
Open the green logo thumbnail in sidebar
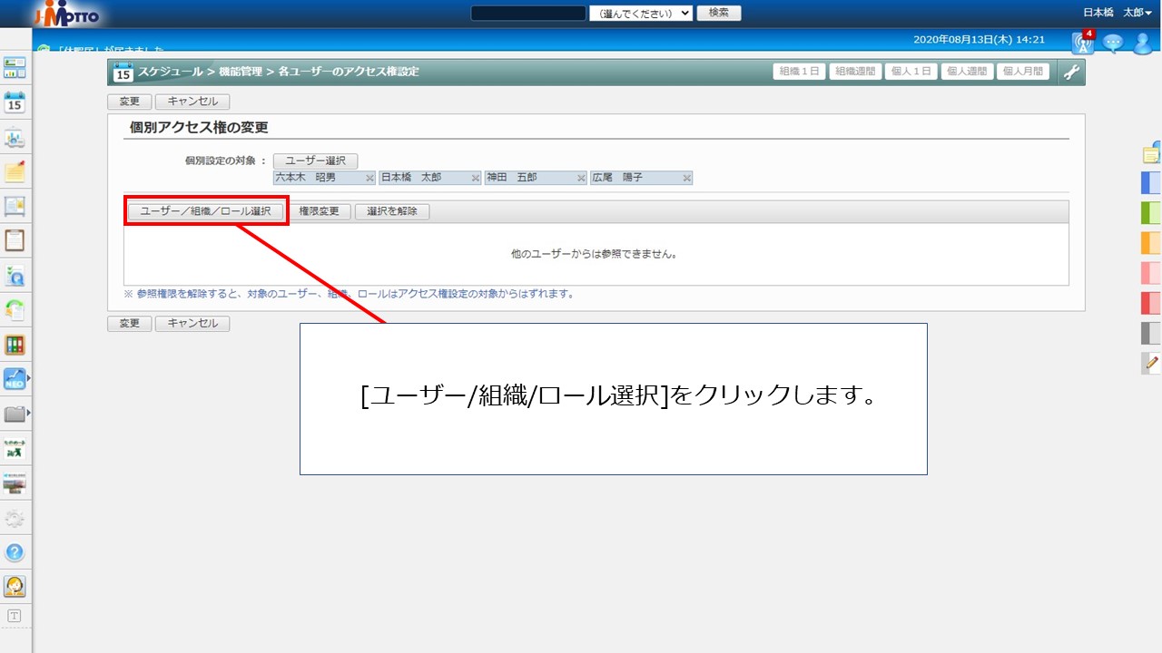[15, 449]
